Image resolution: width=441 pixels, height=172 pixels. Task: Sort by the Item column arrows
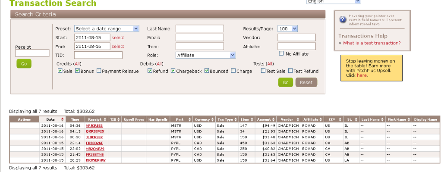coord(252,119)
